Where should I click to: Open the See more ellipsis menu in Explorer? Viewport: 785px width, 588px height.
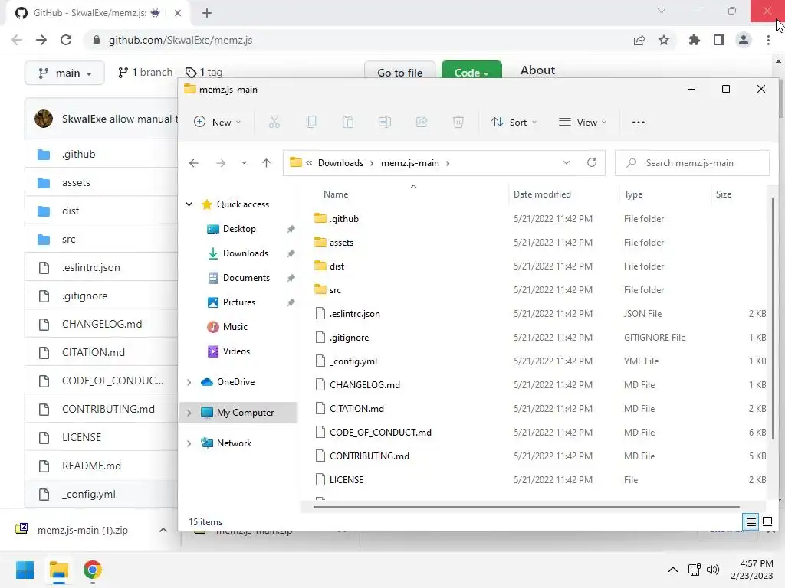point(639,122)
